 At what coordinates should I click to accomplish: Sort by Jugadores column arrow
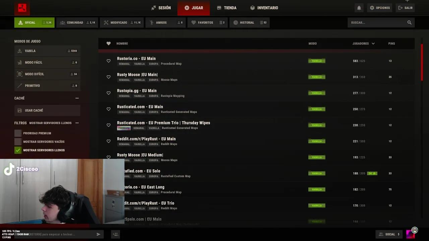tap(373, 44)
